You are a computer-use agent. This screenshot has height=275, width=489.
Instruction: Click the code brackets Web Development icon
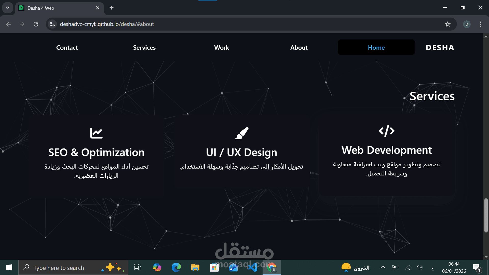pyautogui.click(x=387, y=131)
